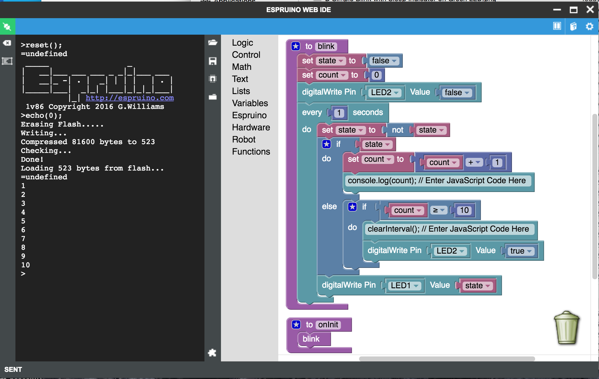Viewport: 599px width, 379px height.
Task: Open LED1 pin dropdown
Action: pyautogui.click(x=405, y=285)
